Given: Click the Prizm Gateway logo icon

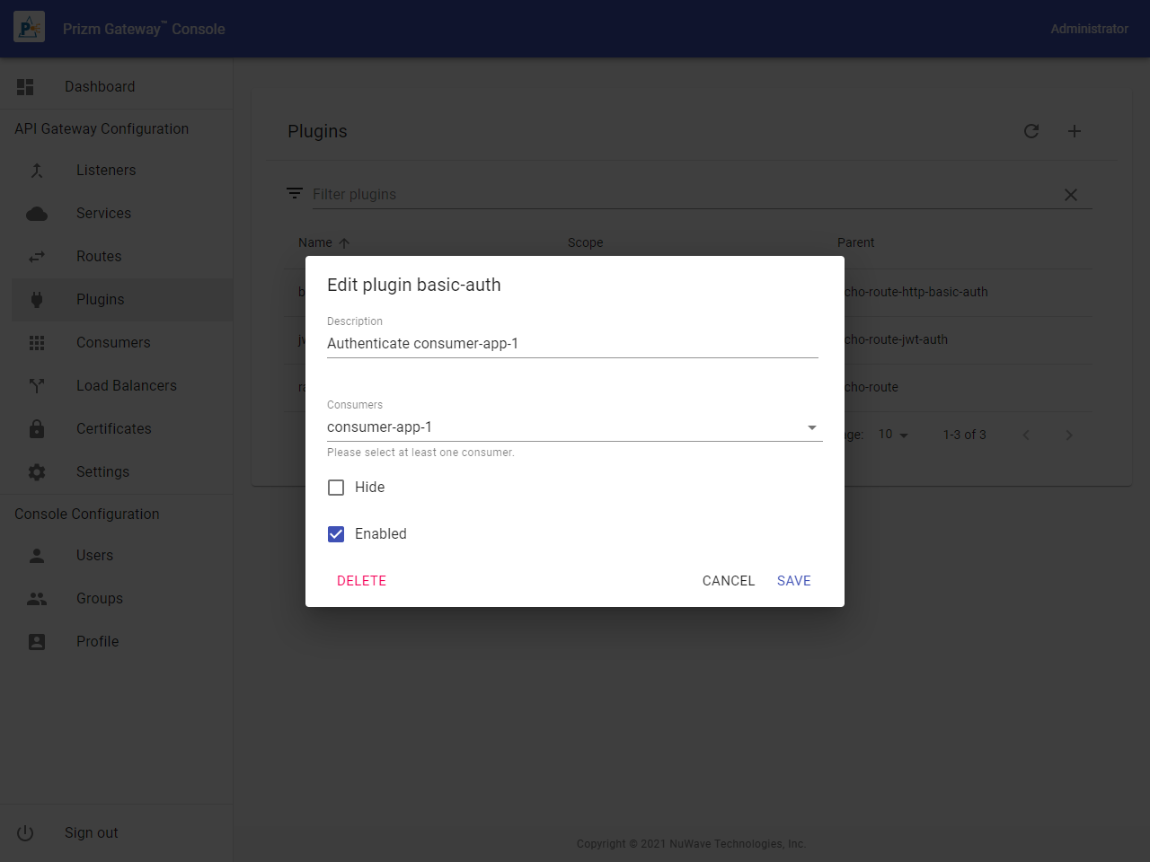Looking at the screenshot, I should [x=29, y=28].
